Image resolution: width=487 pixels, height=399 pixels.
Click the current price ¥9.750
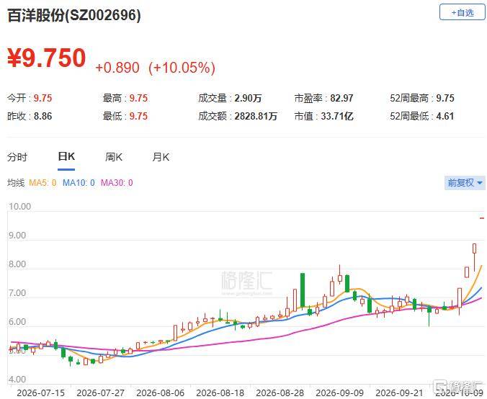(46, 58)
